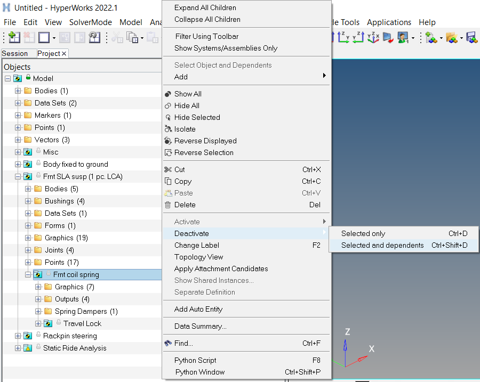Click the Add Page toolbar icon
Image resolution: width=480 pixels, height=382 pixels.
click(x=14, y=37)
